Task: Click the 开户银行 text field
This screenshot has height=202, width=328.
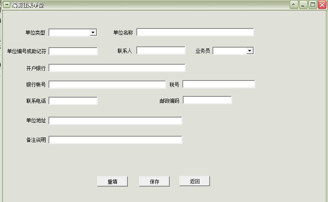Action: pyautogui.click(x=117, y=68)
